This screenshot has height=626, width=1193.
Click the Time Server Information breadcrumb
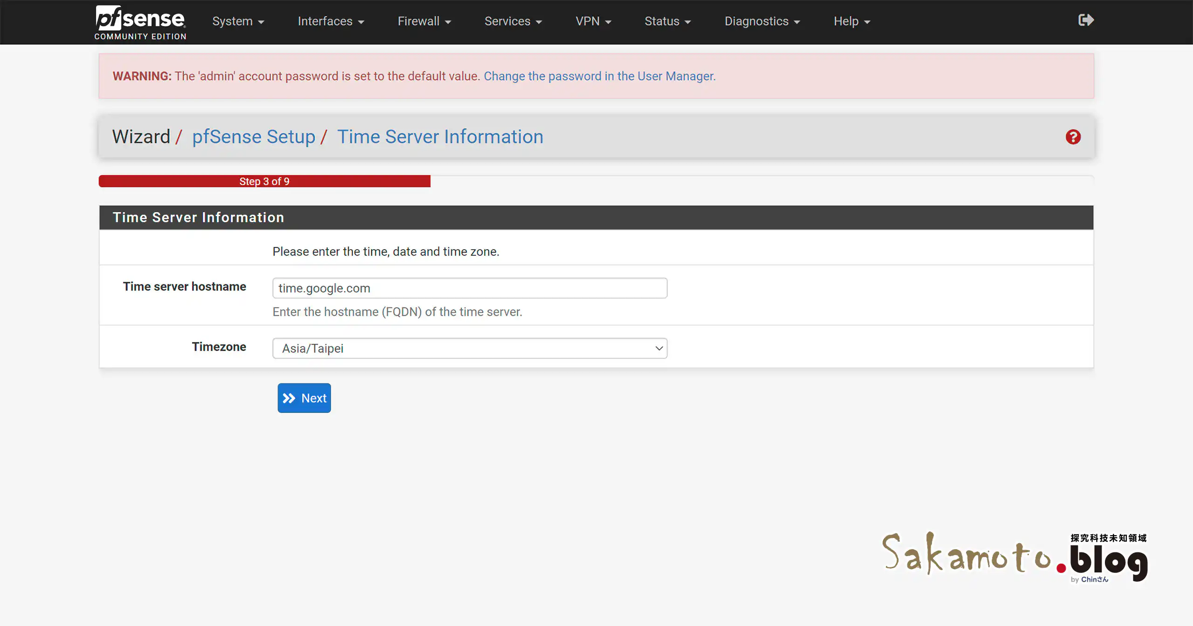[x=440, y=136]
